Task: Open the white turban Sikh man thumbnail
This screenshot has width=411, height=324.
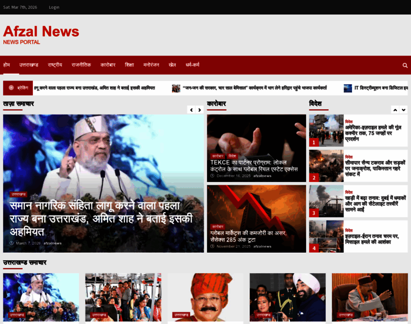Action: point(288,298)
